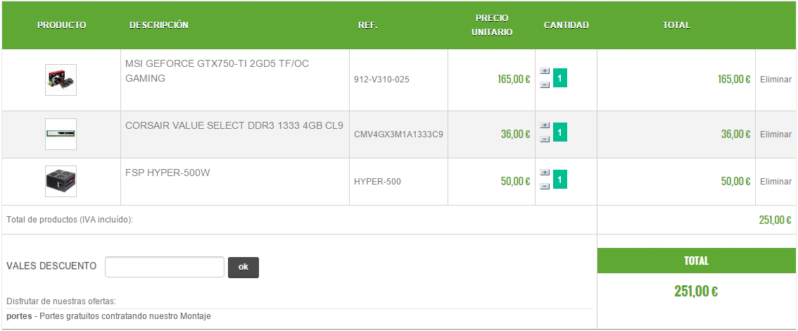This screenshot has width=798, height=331.
Task: Decrease quantity of MSI GeForce GTX750-TI
Action: (x=545, y=85)
